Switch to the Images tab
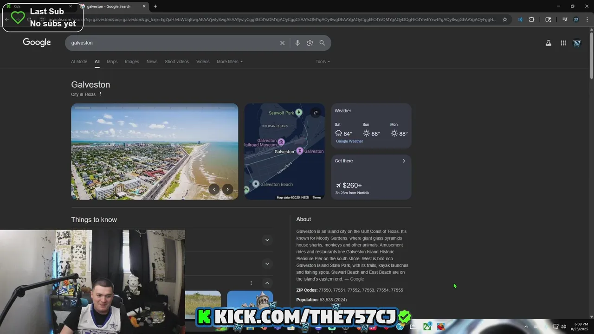 point(132,62)
